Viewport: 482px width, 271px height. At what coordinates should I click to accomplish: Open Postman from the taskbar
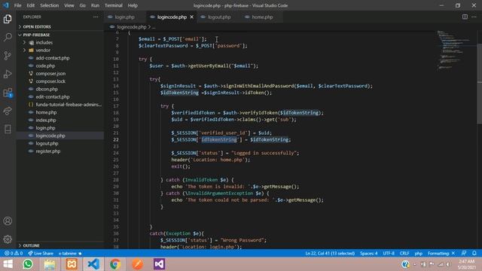coord(137,264)
